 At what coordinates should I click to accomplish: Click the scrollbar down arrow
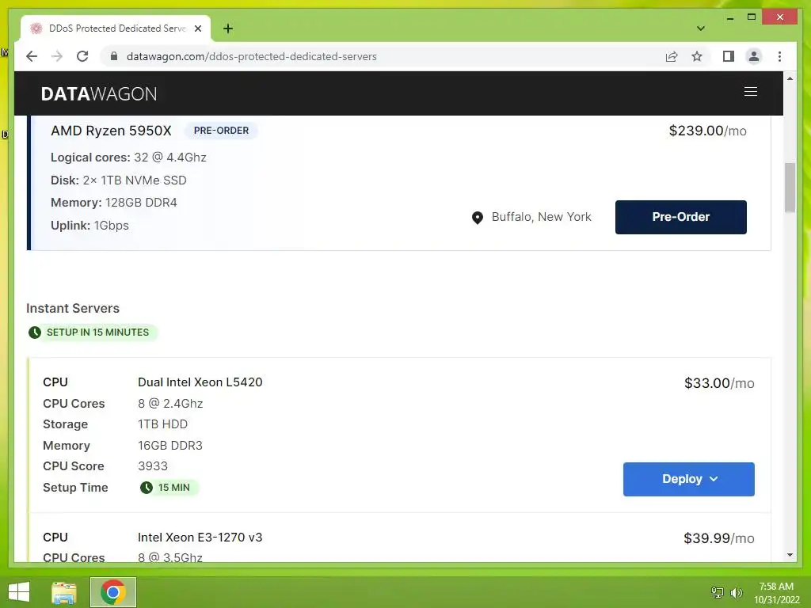pyautogui.click(x=790, y=555)
